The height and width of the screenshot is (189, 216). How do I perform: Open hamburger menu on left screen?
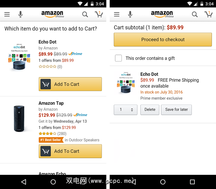click(x=7, y=15)
